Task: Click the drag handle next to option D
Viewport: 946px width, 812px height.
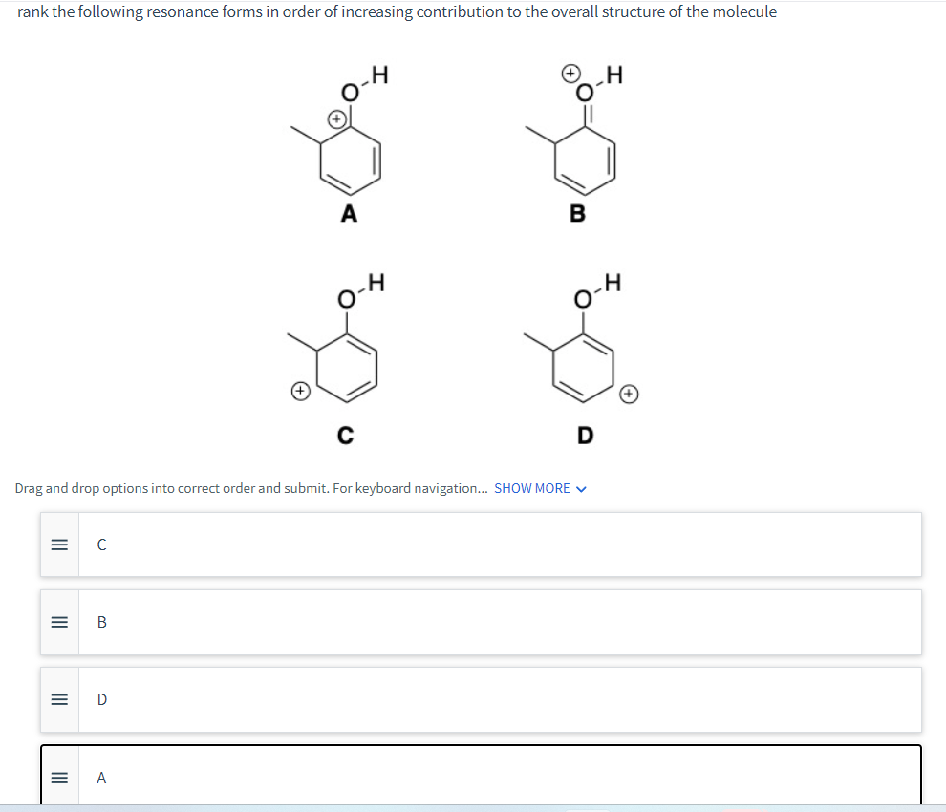Action: (58, 699)
